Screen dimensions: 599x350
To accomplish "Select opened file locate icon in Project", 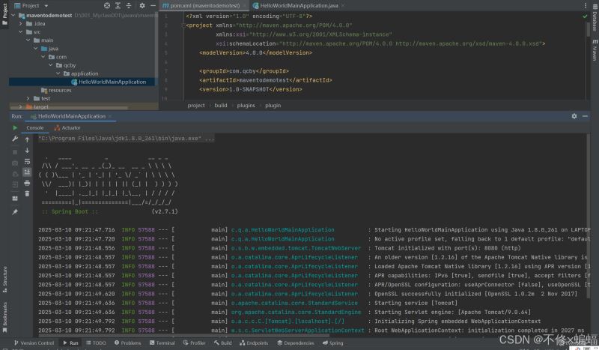I will [107, 5].
